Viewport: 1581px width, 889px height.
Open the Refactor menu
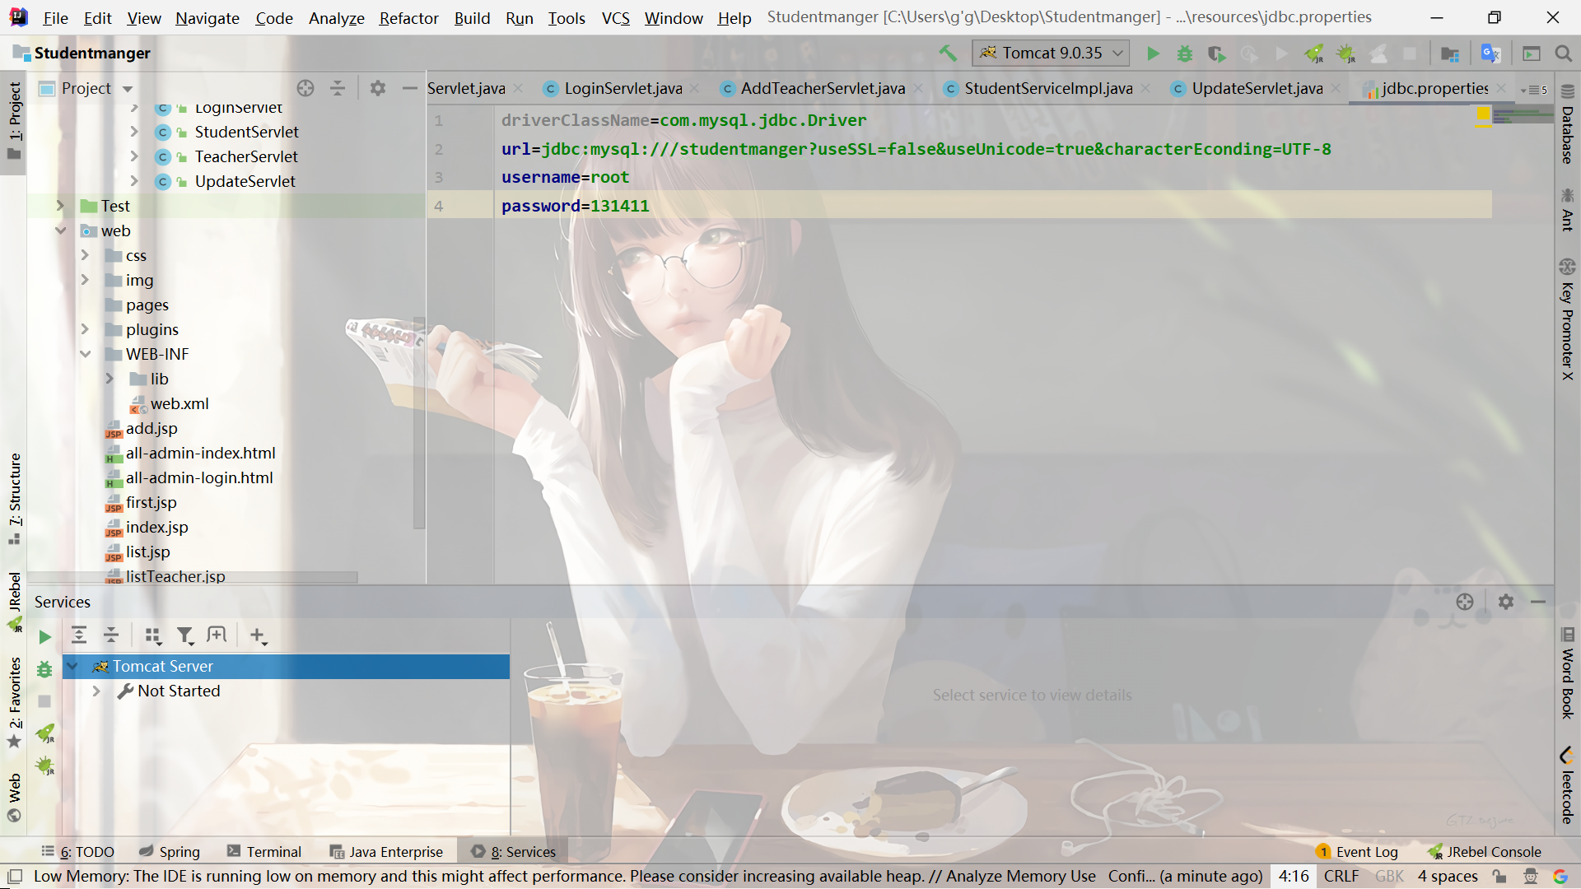tap(408, 17)
